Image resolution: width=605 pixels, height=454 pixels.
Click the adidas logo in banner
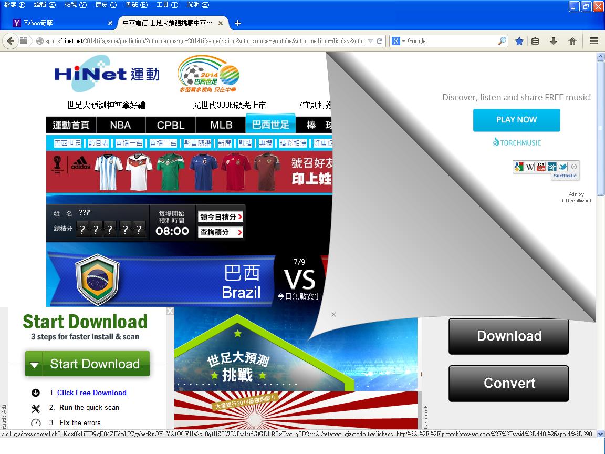tap(81, 164)
